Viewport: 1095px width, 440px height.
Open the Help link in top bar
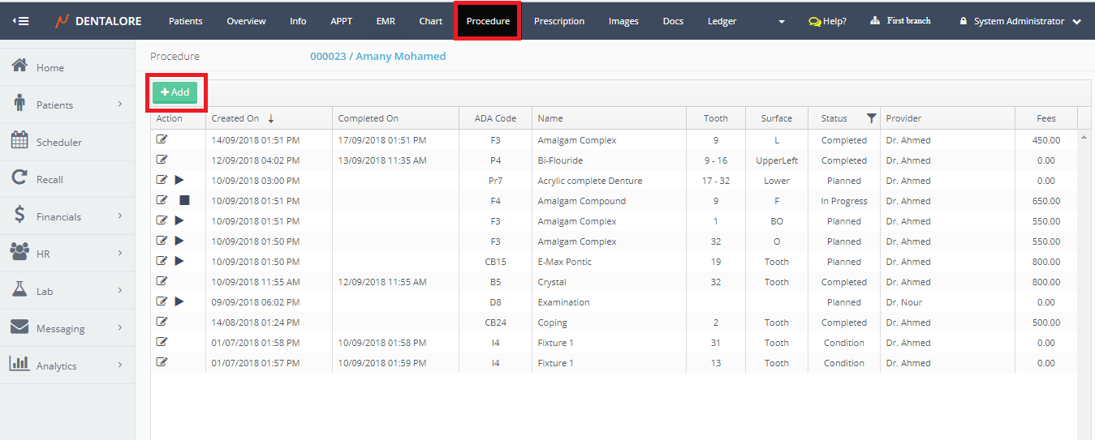point(827,21)
